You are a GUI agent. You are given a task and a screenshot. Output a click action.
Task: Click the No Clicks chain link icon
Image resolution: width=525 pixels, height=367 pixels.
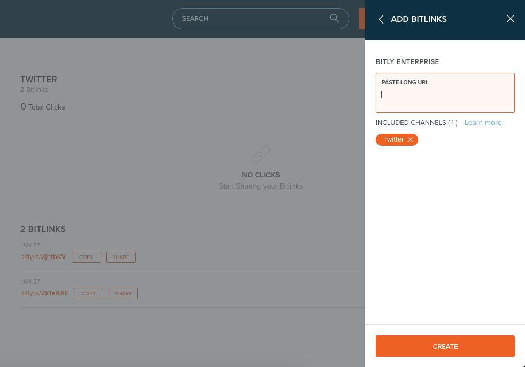click(x=261, y=154)
